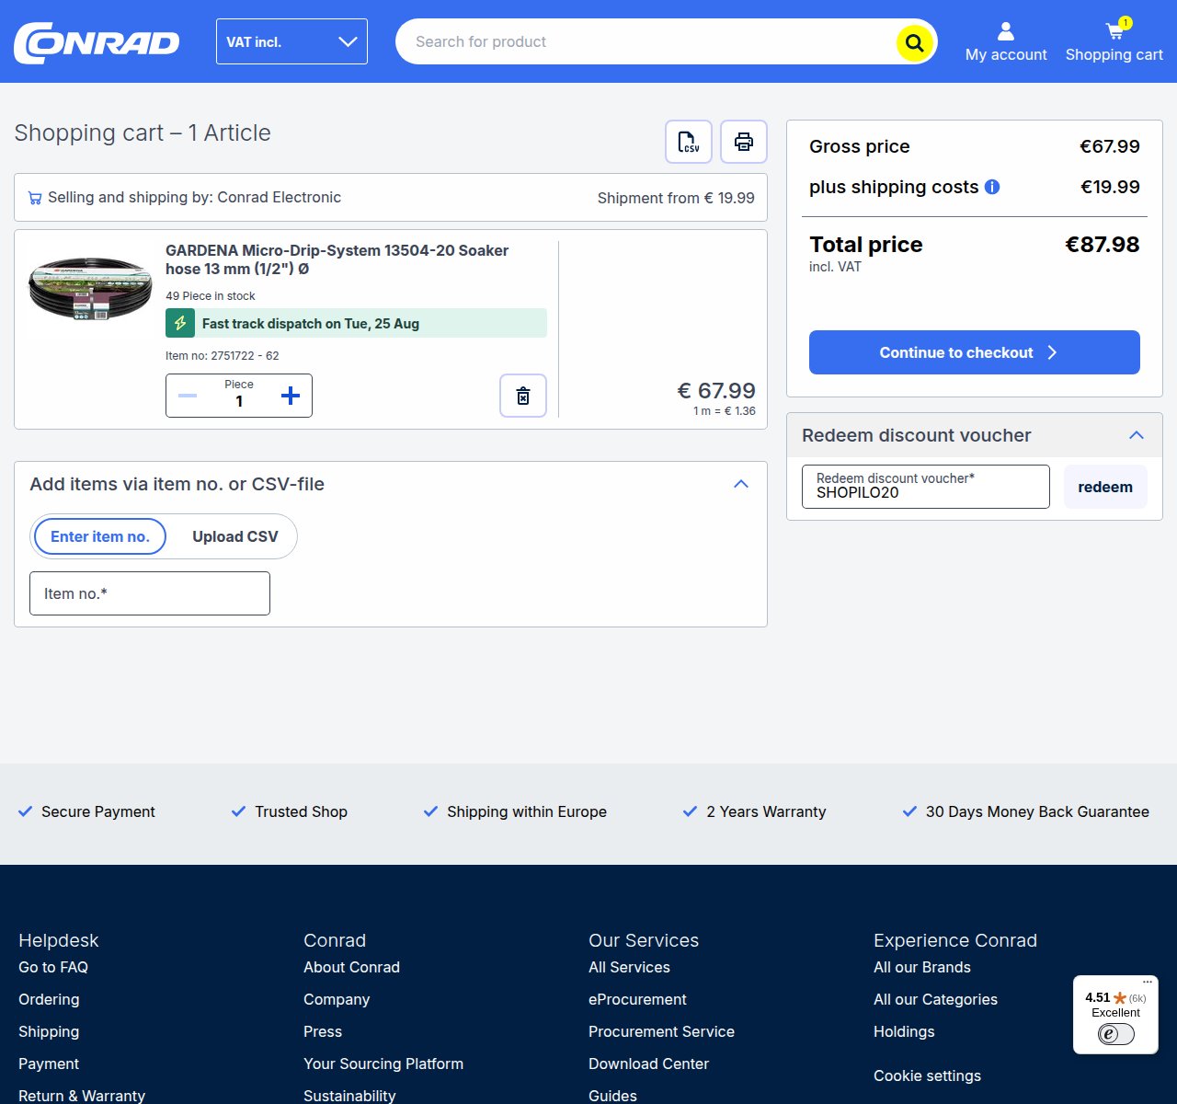The width and height of the screenshot is (1177, 1104).
Task: Click the Total price €87.98 amount
Action: [1102, 245]
